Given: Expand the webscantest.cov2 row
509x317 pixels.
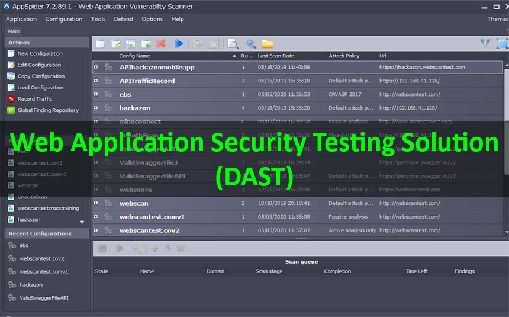Looking at the screenshot, I should pyautogui.click(x=96, y=230).
